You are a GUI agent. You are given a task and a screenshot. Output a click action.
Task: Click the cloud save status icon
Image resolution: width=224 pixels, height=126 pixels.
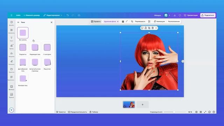click(x=79, y=15)
